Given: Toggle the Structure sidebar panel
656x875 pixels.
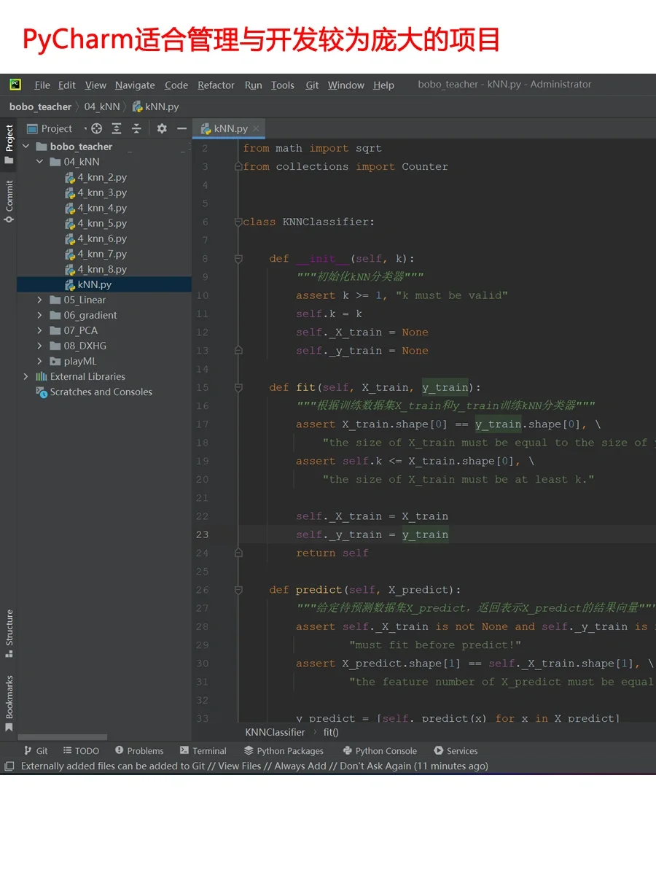Looking at the screenshot, I should [9, 633].
